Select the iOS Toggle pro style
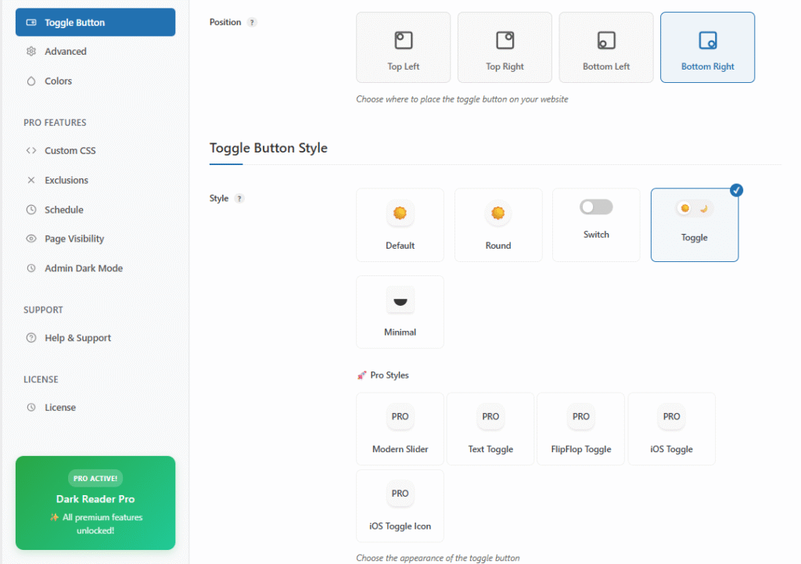Image resolution: width=801 pixels, height=564 pixels. 671,429
